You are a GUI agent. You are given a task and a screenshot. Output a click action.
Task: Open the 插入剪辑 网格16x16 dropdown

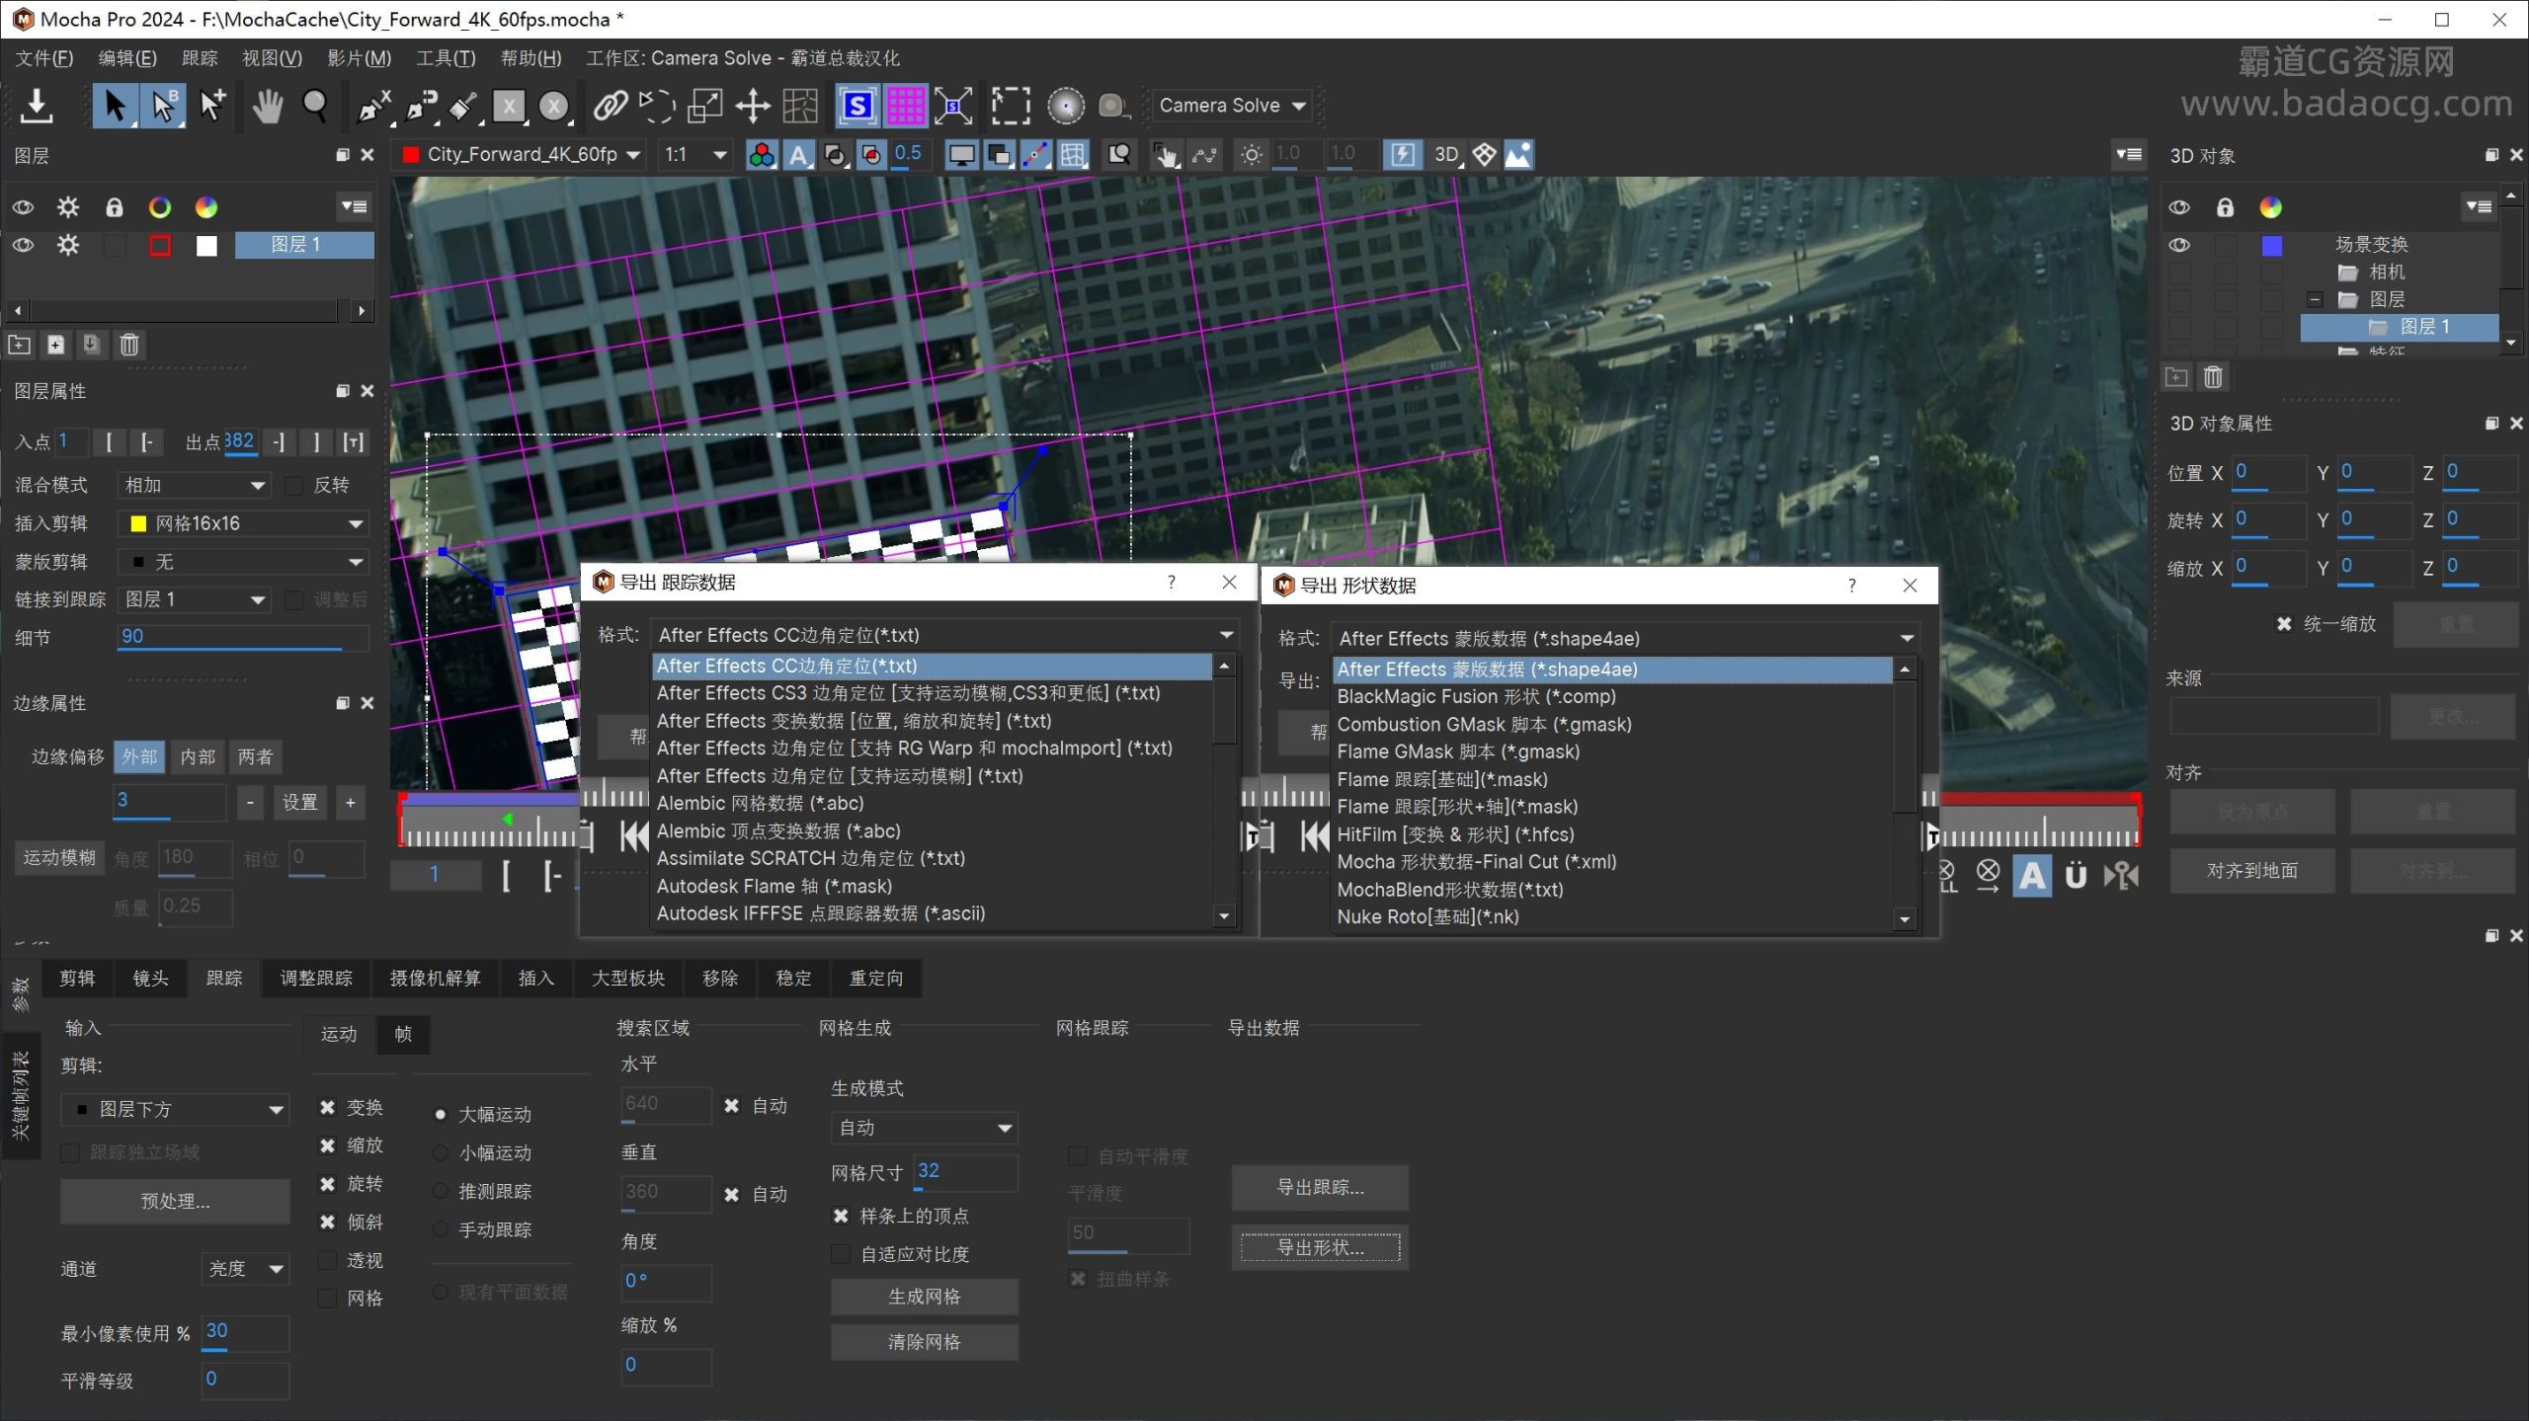pyautogui.click(x=243, y=523)
